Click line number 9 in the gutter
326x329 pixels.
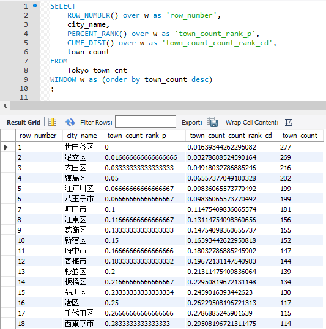point(26,79)
